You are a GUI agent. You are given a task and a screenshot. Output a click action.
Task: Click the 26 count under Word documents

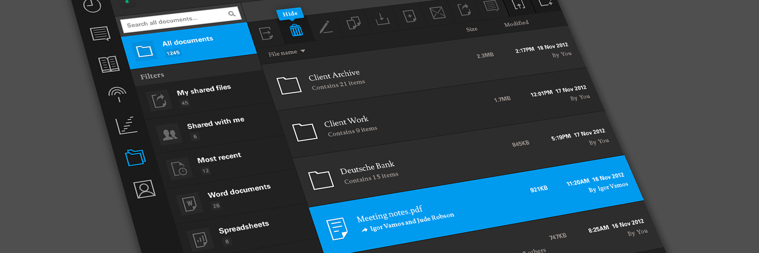(216, 206)
